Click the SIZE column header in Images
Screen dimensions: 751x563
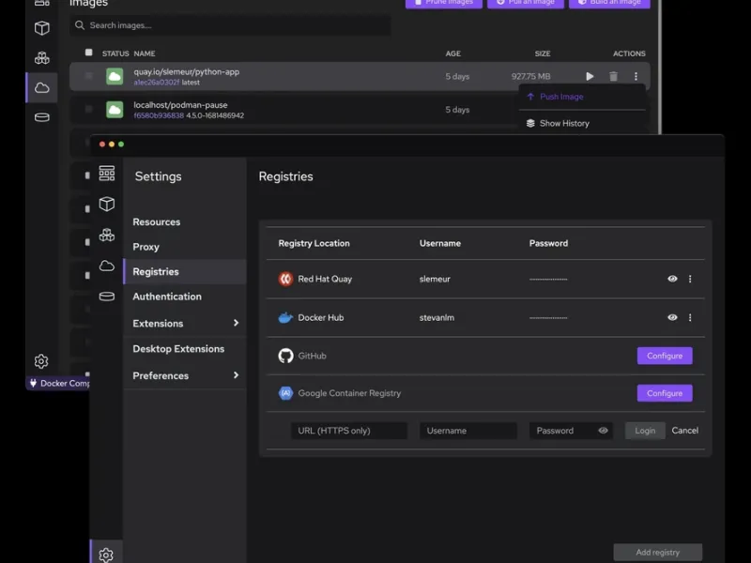[543, 53]
